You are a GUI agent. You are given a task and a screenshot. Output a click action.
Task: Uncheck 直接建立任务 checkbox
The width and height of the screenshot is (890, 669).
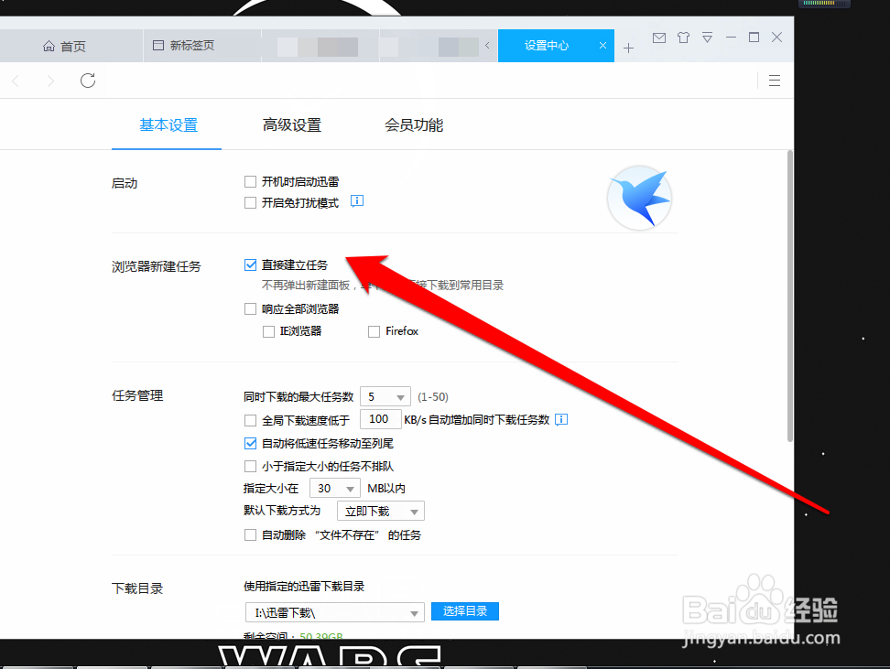250,265
